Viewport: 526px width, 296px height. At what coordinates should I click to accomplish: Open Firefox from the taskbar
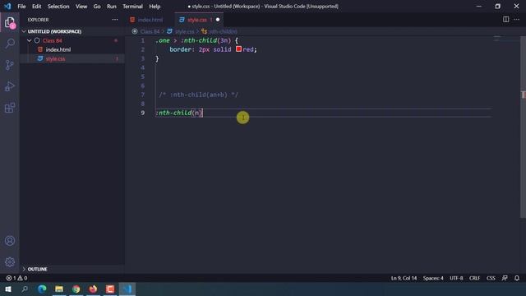93,289
